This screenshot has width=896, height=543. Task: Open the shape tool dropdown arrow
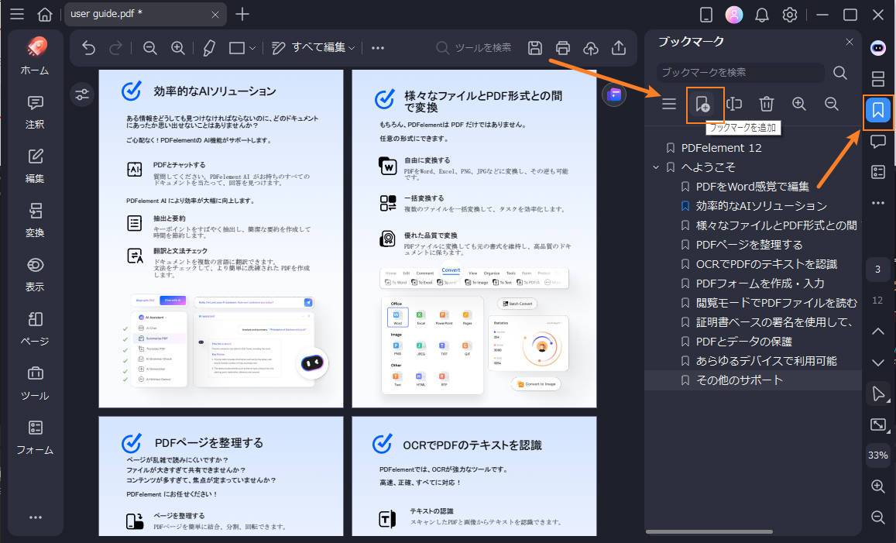pos(251,47)
